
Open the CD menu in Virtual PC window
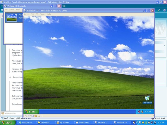[37, 14]
